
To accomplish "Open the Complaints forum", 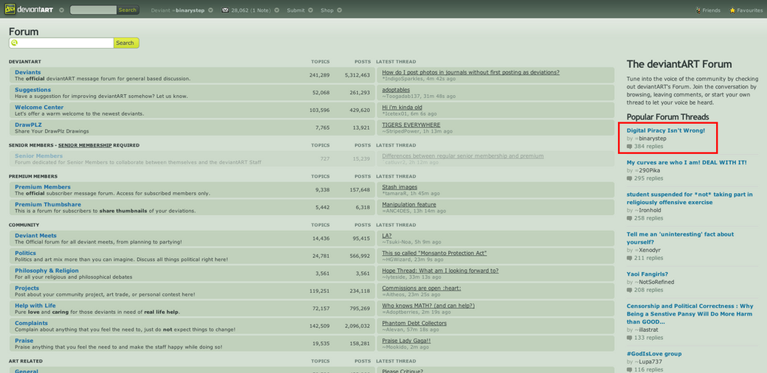I will [31, 323].
